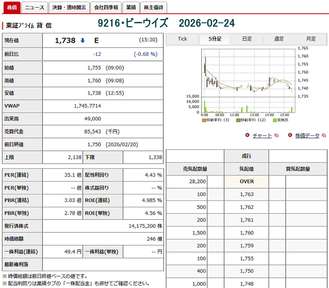Click the 1,760 ask price row
Screen dimensions: 329x288
pos(247,233)
